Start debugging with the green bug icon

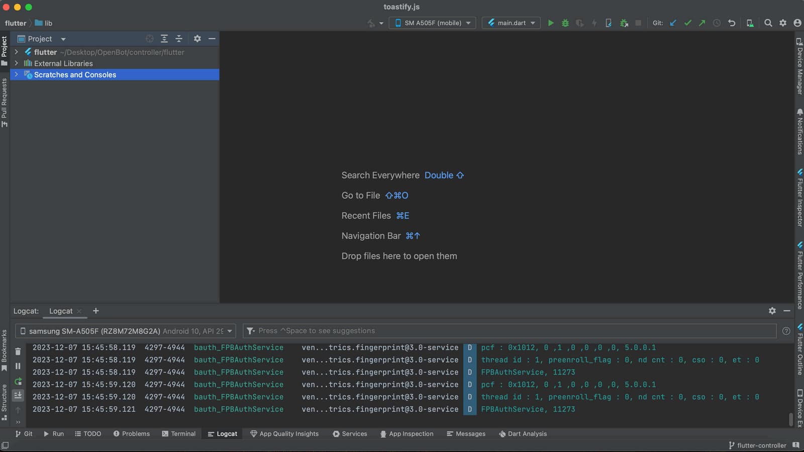coord(565,23)
